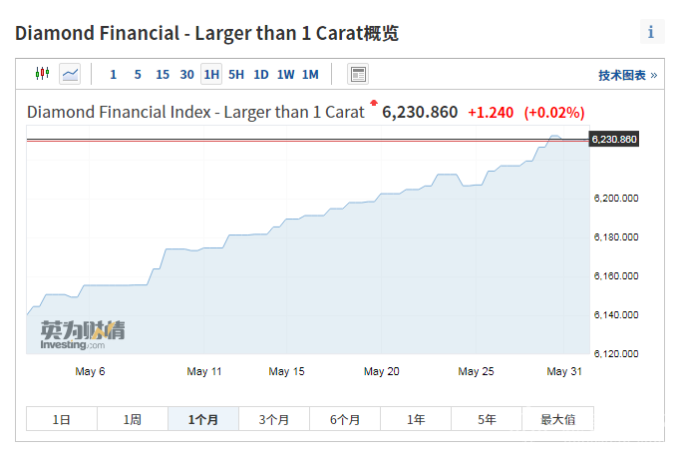Select the 1H interval

coord(210,74)
